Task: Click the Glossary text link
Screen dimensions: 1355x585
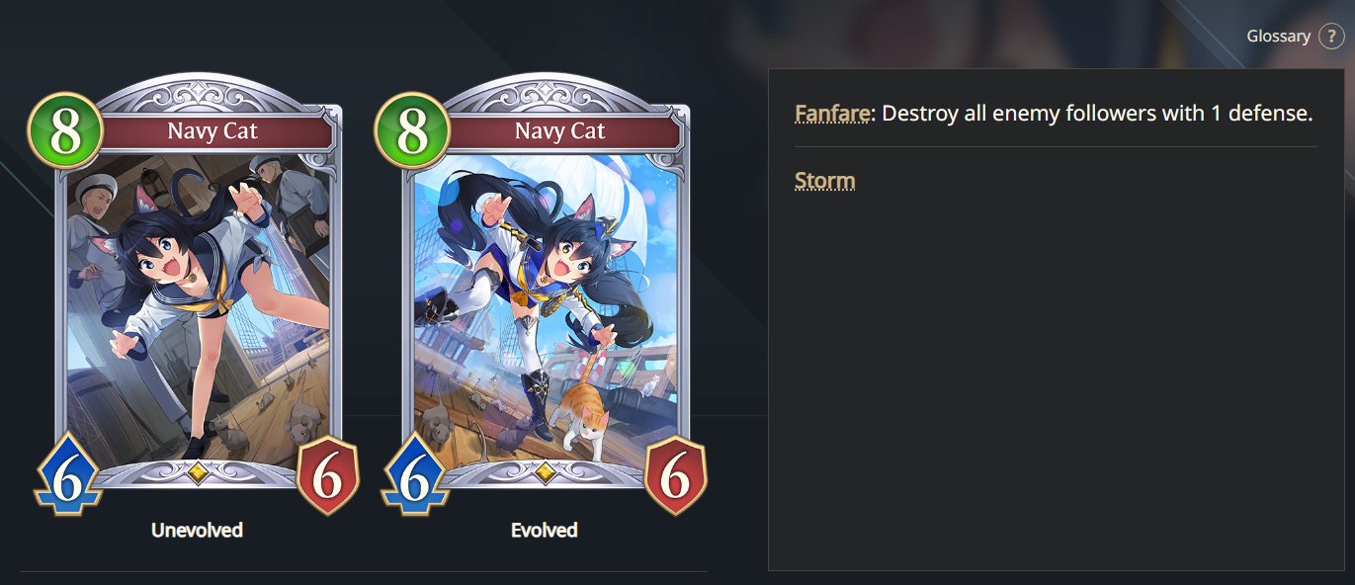Action: pyautogui.click(x=1278, y=37)
